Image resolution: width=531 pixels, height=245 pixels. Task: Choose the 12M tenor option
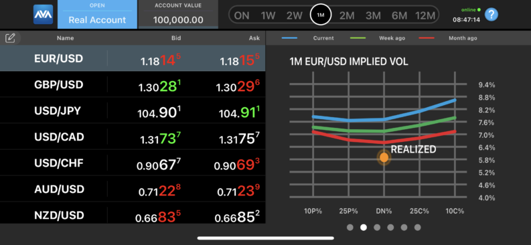(x=425, y=15)
